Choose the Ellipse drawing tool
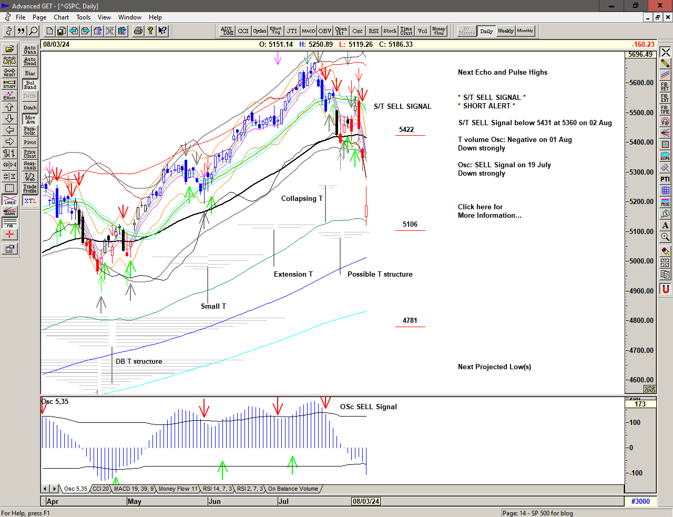 tap(665, 156)
